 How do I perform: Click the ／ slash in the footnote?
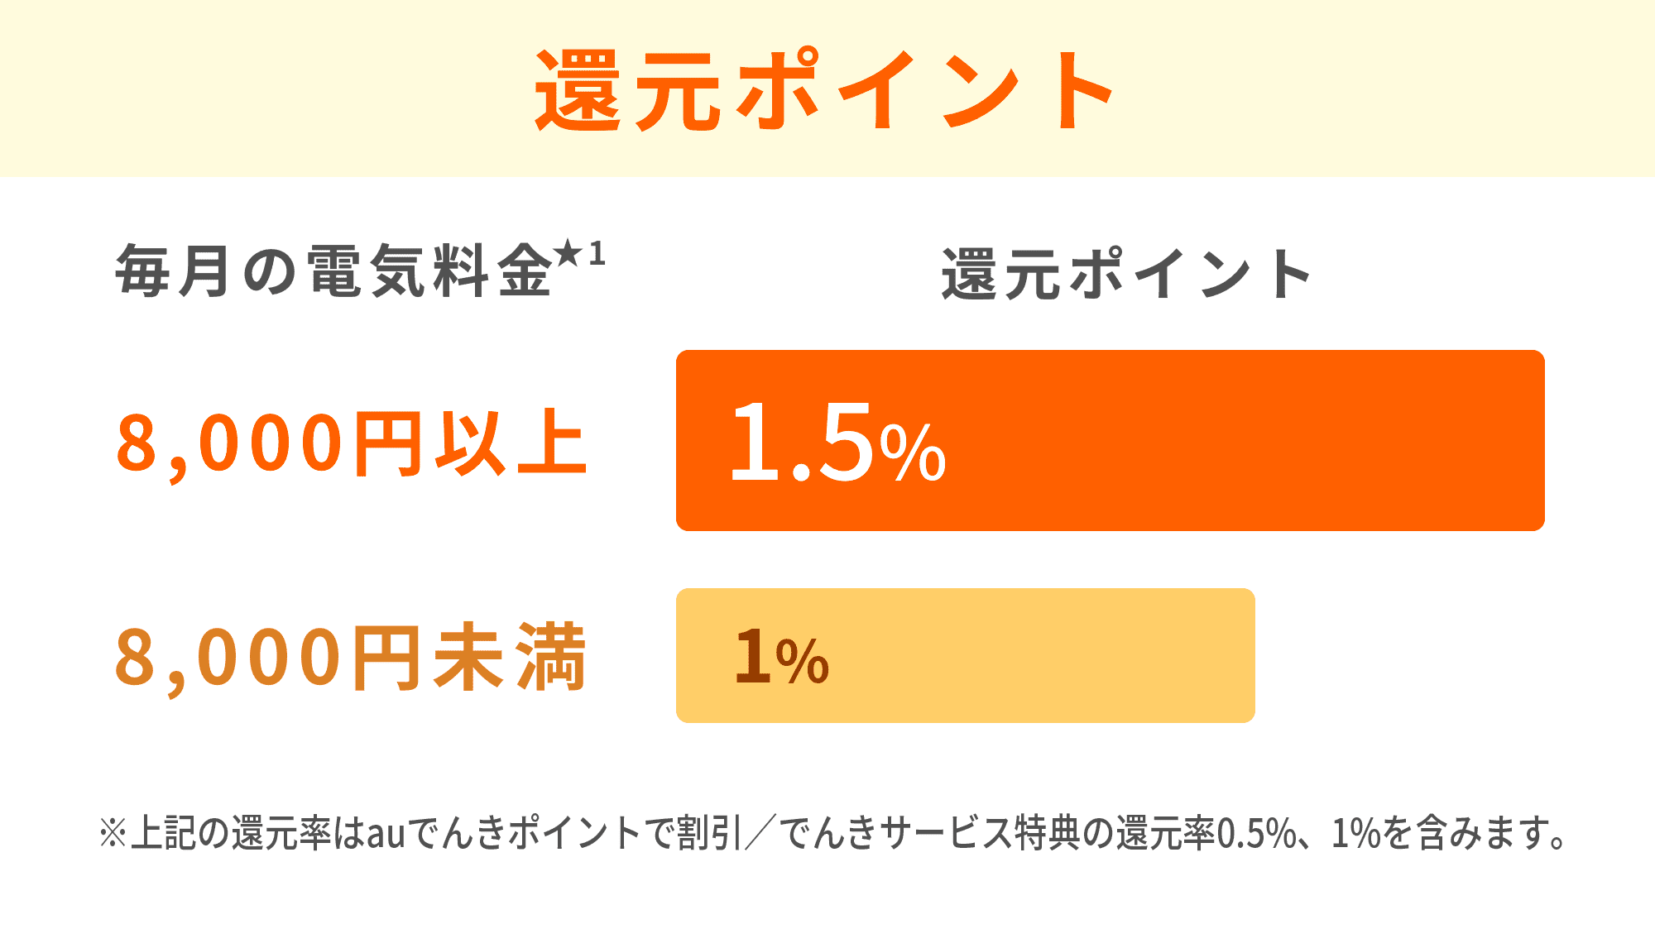point(760,833)
